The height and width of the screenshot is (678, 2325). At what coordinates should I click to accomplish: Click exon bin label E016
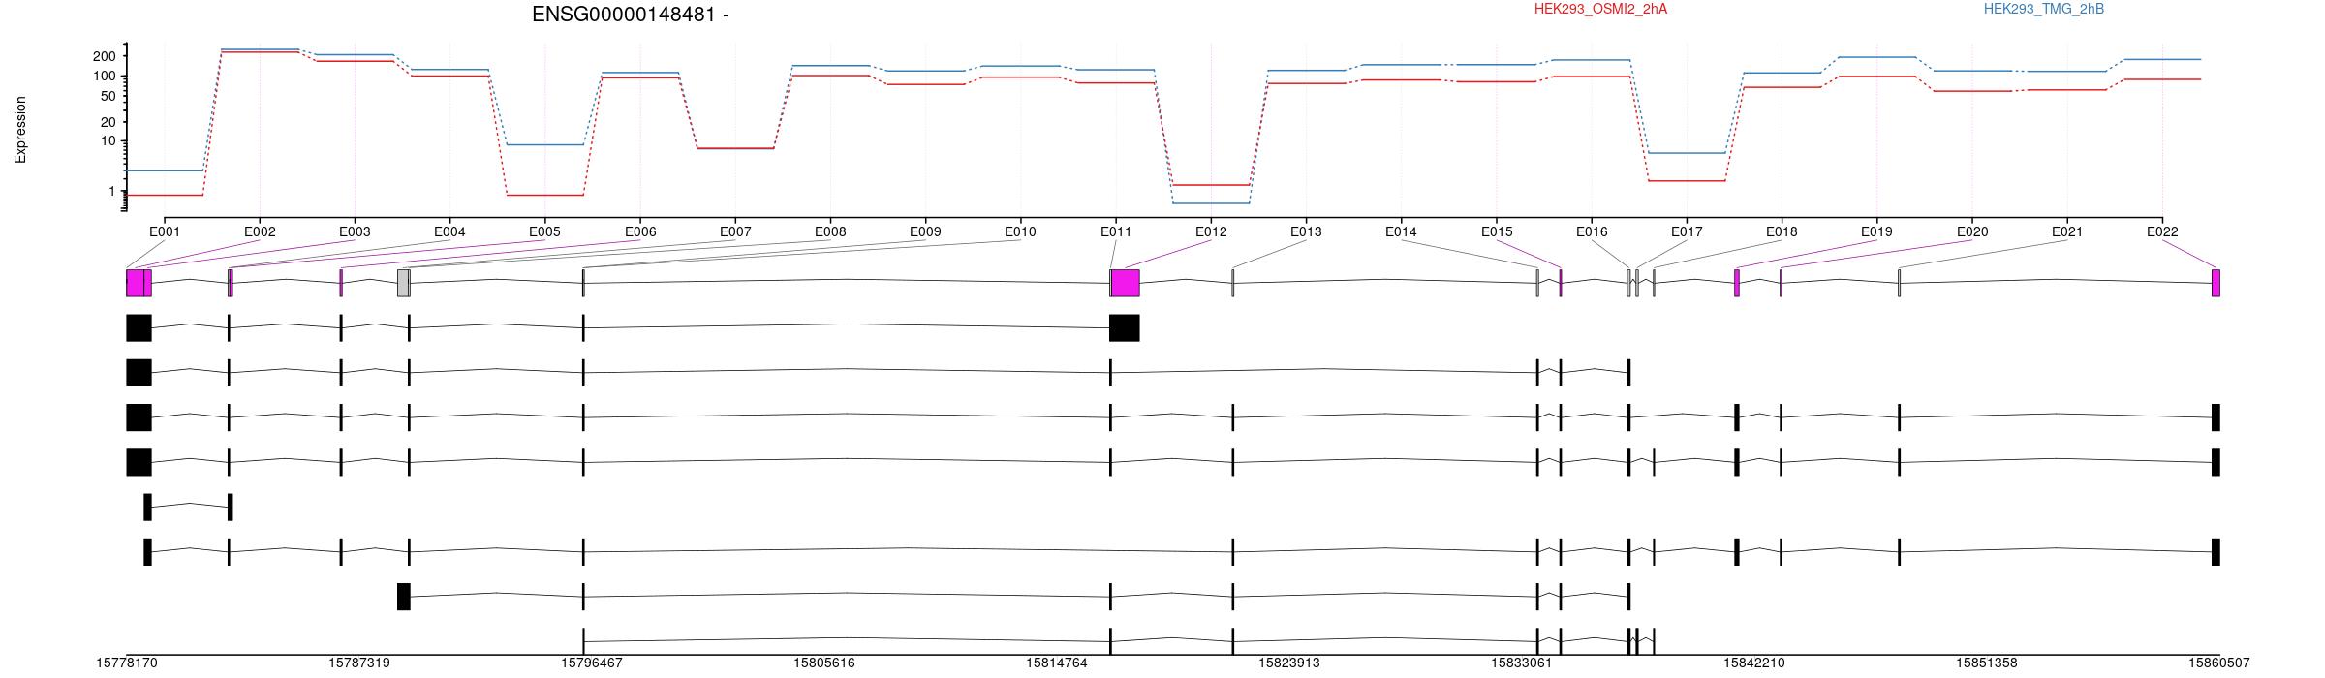click(1592, 231)
